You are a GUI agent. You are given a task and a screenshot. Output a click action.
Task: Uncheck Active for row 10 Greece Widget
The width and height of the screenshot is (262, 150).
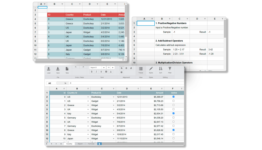[173, 130]
